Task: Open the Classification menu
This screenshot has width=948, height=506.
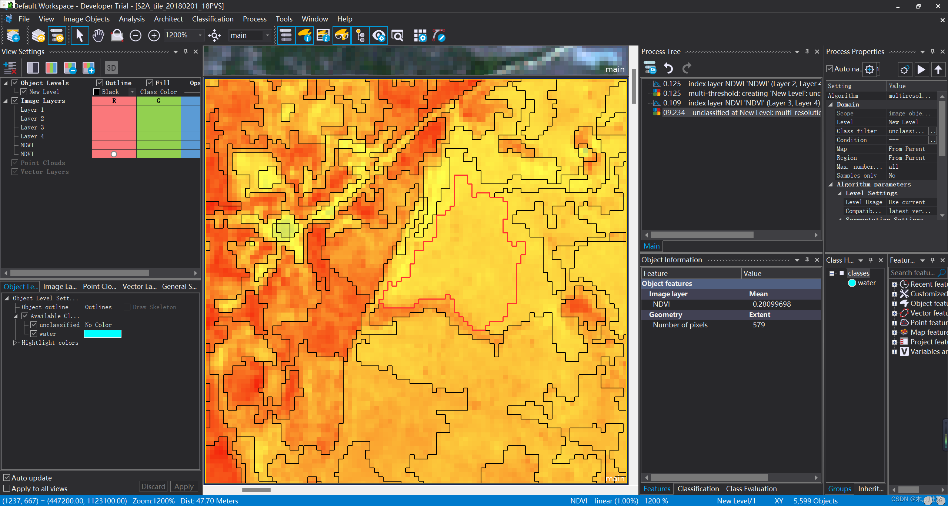Action: point(213,19)
